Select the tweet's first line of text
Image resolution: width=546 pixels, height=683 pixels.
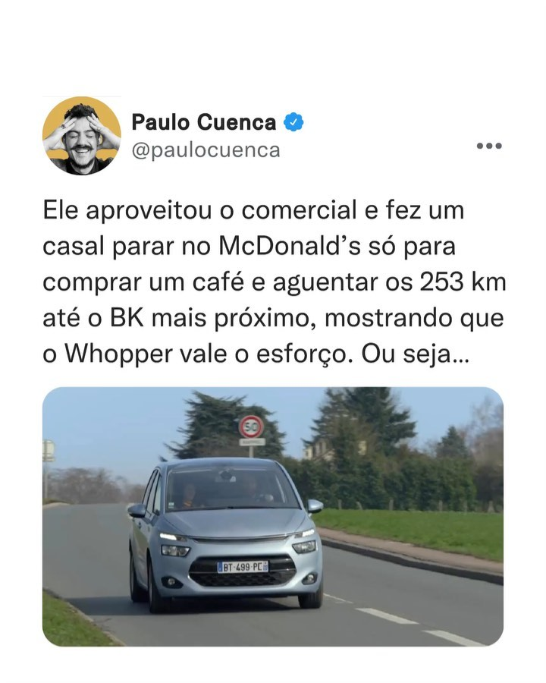pos(253,210)
